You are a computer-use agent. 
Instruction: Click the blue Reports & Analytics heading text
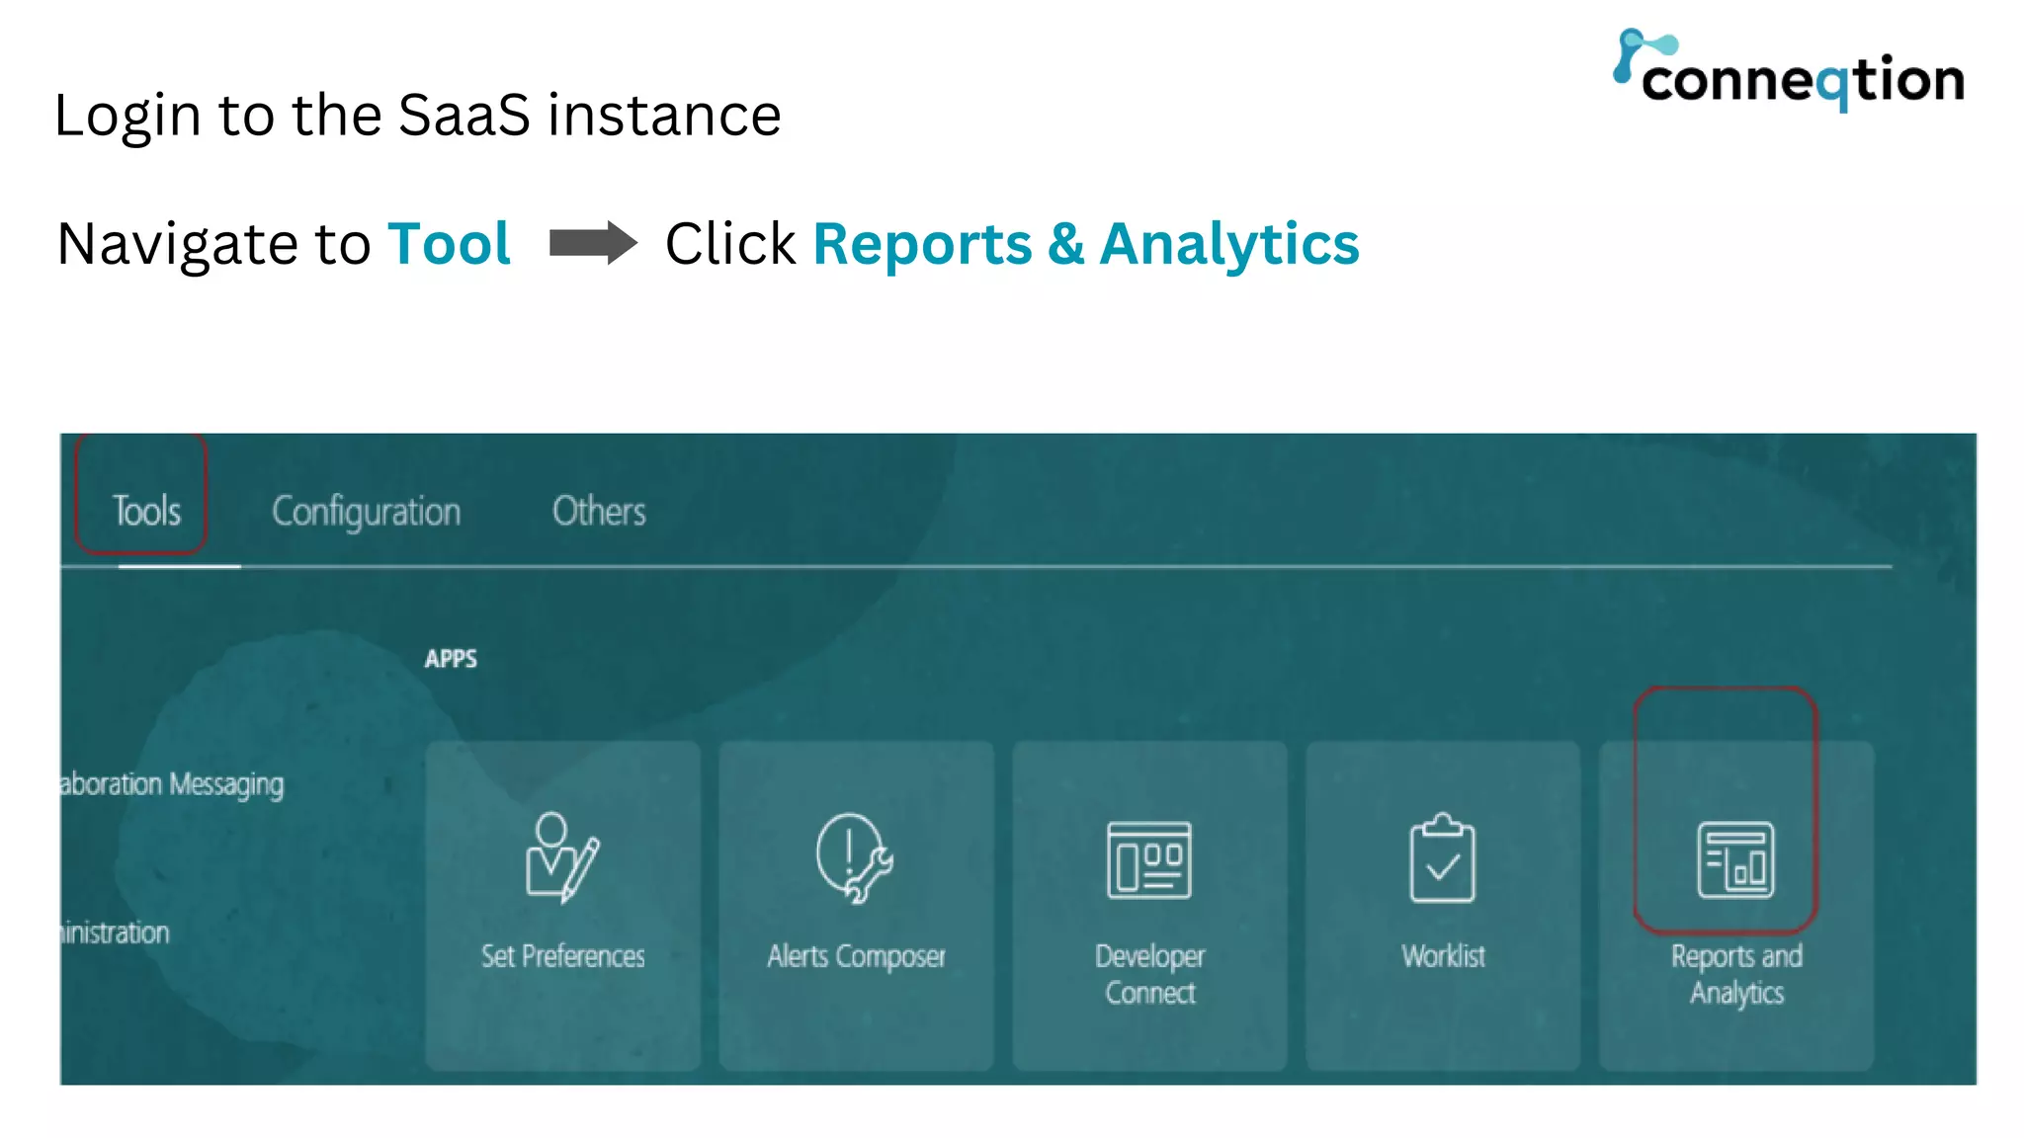(x=1085, y=244)
